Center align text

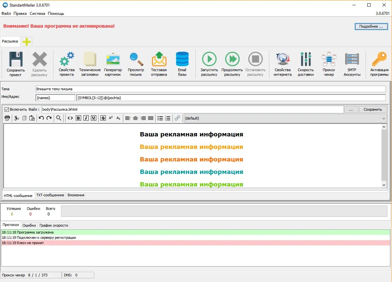pyautogui.click(x=136, y=118)
